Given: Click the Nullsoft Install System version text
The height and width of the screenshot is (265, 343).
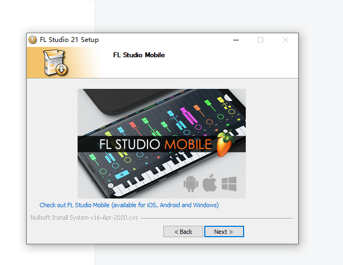Looking at the screenshot, I should (x=84, y=218).
